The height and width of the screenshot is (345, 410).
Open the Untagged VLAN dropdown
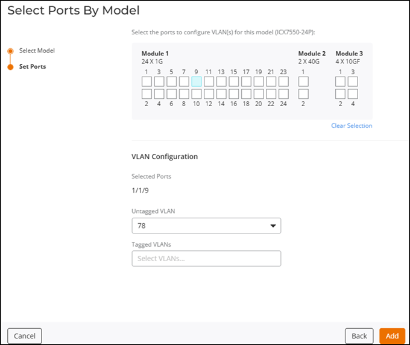click(x=206, y=226)
